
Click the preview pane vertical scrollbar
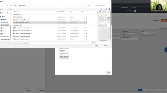click(111, 25)
